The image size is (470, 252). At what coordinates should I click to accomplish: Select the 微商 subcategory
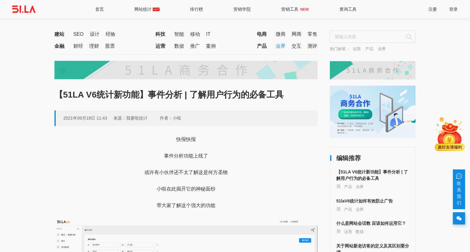pyautogui.click(x=281, y=34)
